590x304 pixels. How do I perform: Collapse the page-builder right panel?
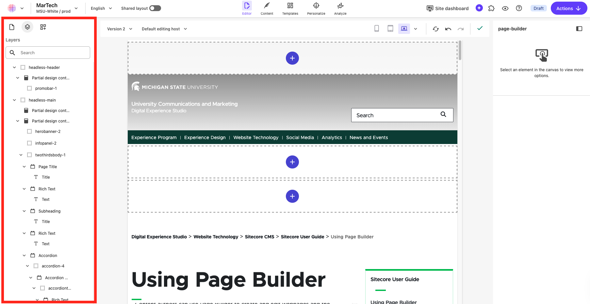(x=579, y=29)
